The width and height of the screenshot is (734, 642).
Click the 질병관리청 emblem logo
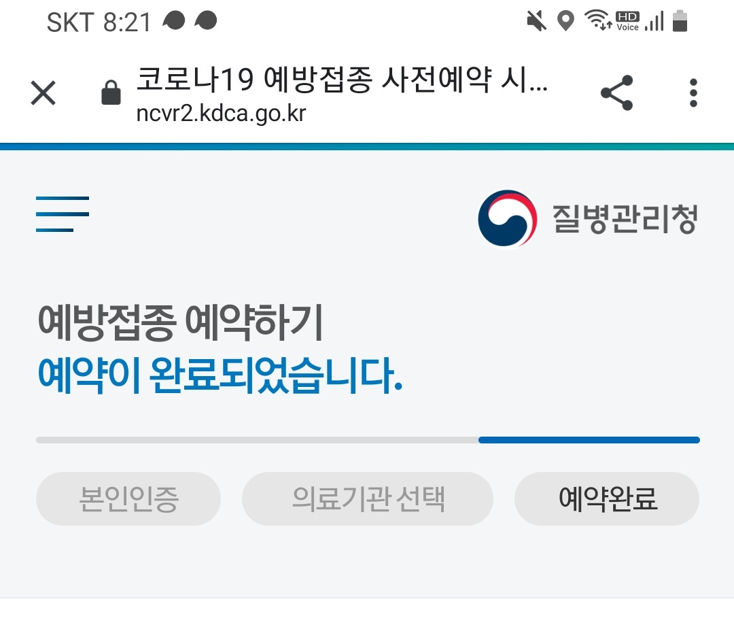pyautogui.click(x=508, y=219)
